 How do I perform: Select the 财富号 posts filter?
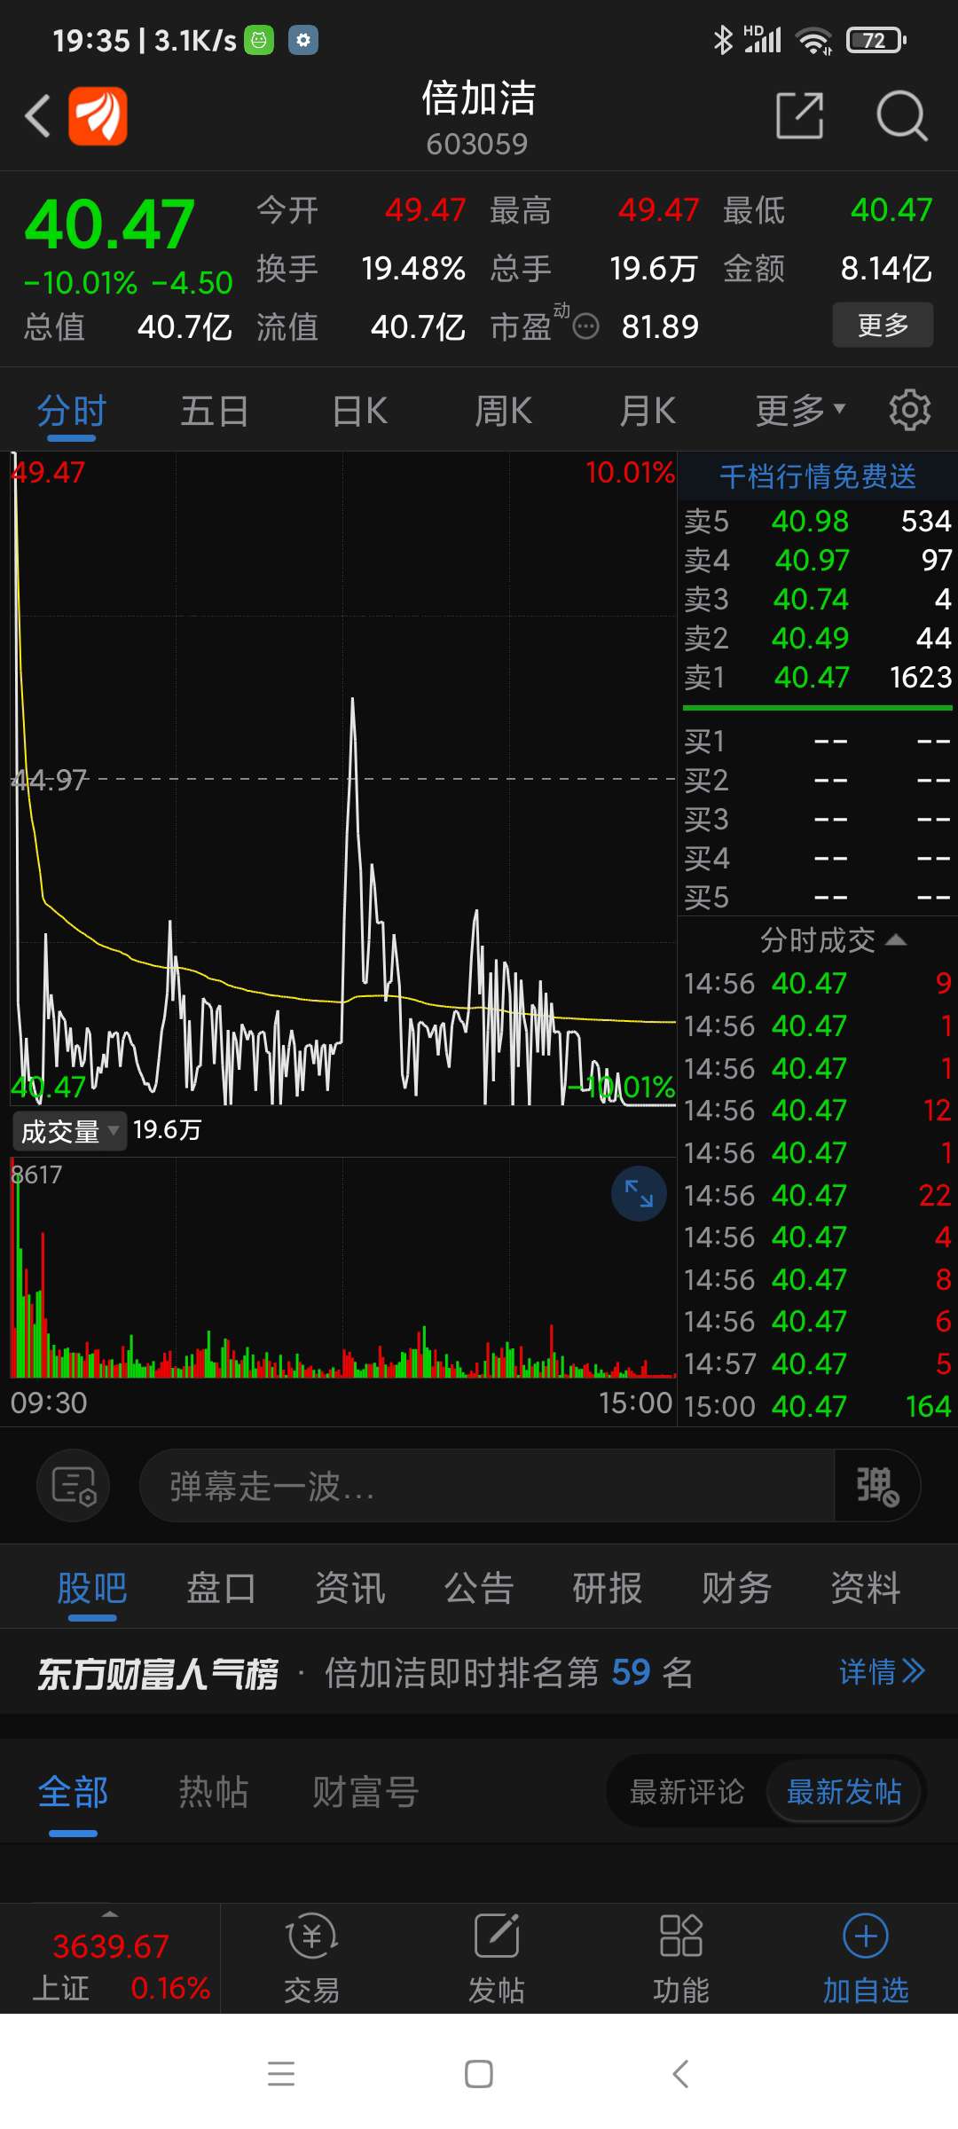click(x=365, y=1792)
